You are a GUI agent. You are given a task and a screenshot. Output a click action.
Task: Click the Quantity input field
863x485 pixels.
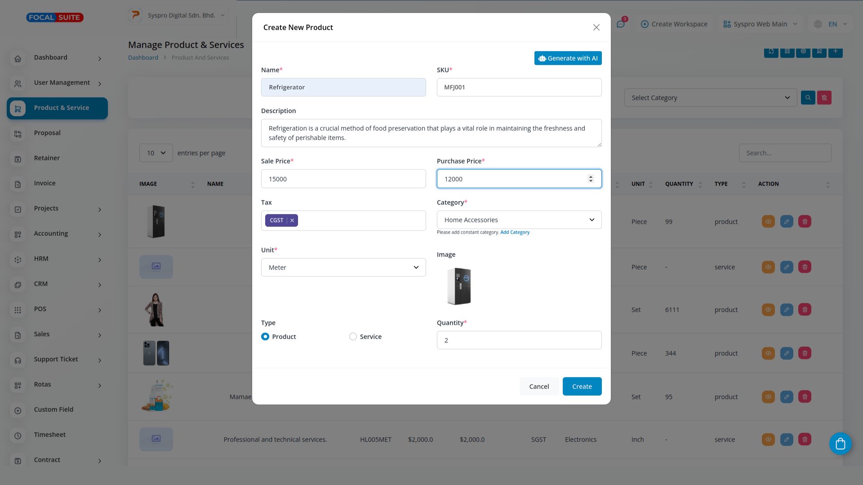click(519, 340)
